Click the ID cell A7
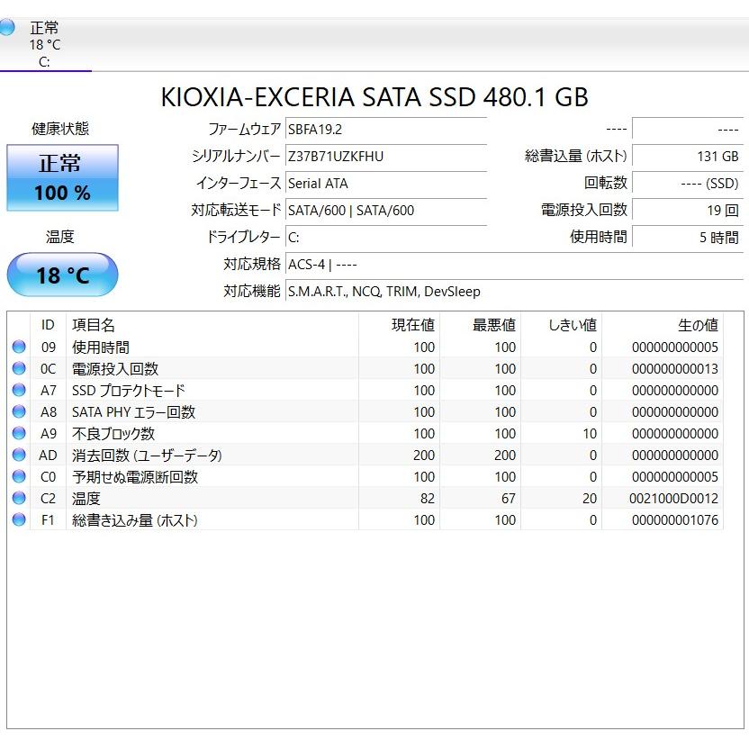Viewport: 749px width, 749px height. (x=49, y=391)
